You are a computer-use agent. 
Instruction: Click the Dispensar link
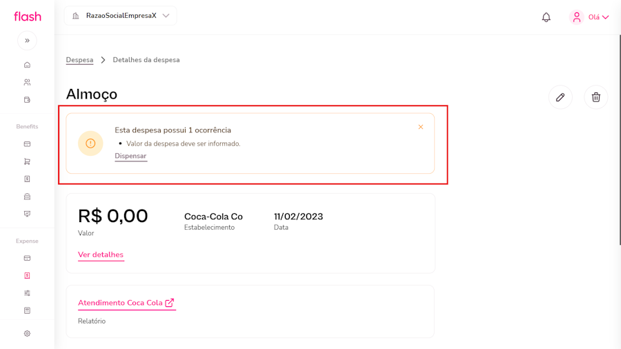(130, 156)
